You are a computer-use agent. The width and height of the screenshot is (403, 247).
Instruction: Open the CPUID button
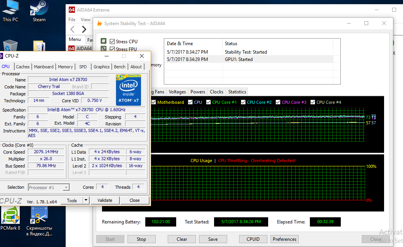pyautogui.click(x=253, y=239)
